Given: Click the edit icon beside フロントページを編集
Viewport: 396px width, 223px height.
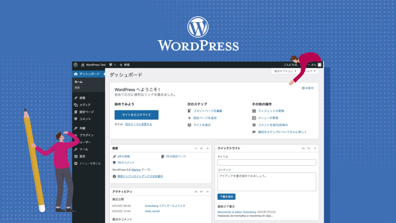Looking at the screenshot, I should pyautogui.click(x=189, y=111).
